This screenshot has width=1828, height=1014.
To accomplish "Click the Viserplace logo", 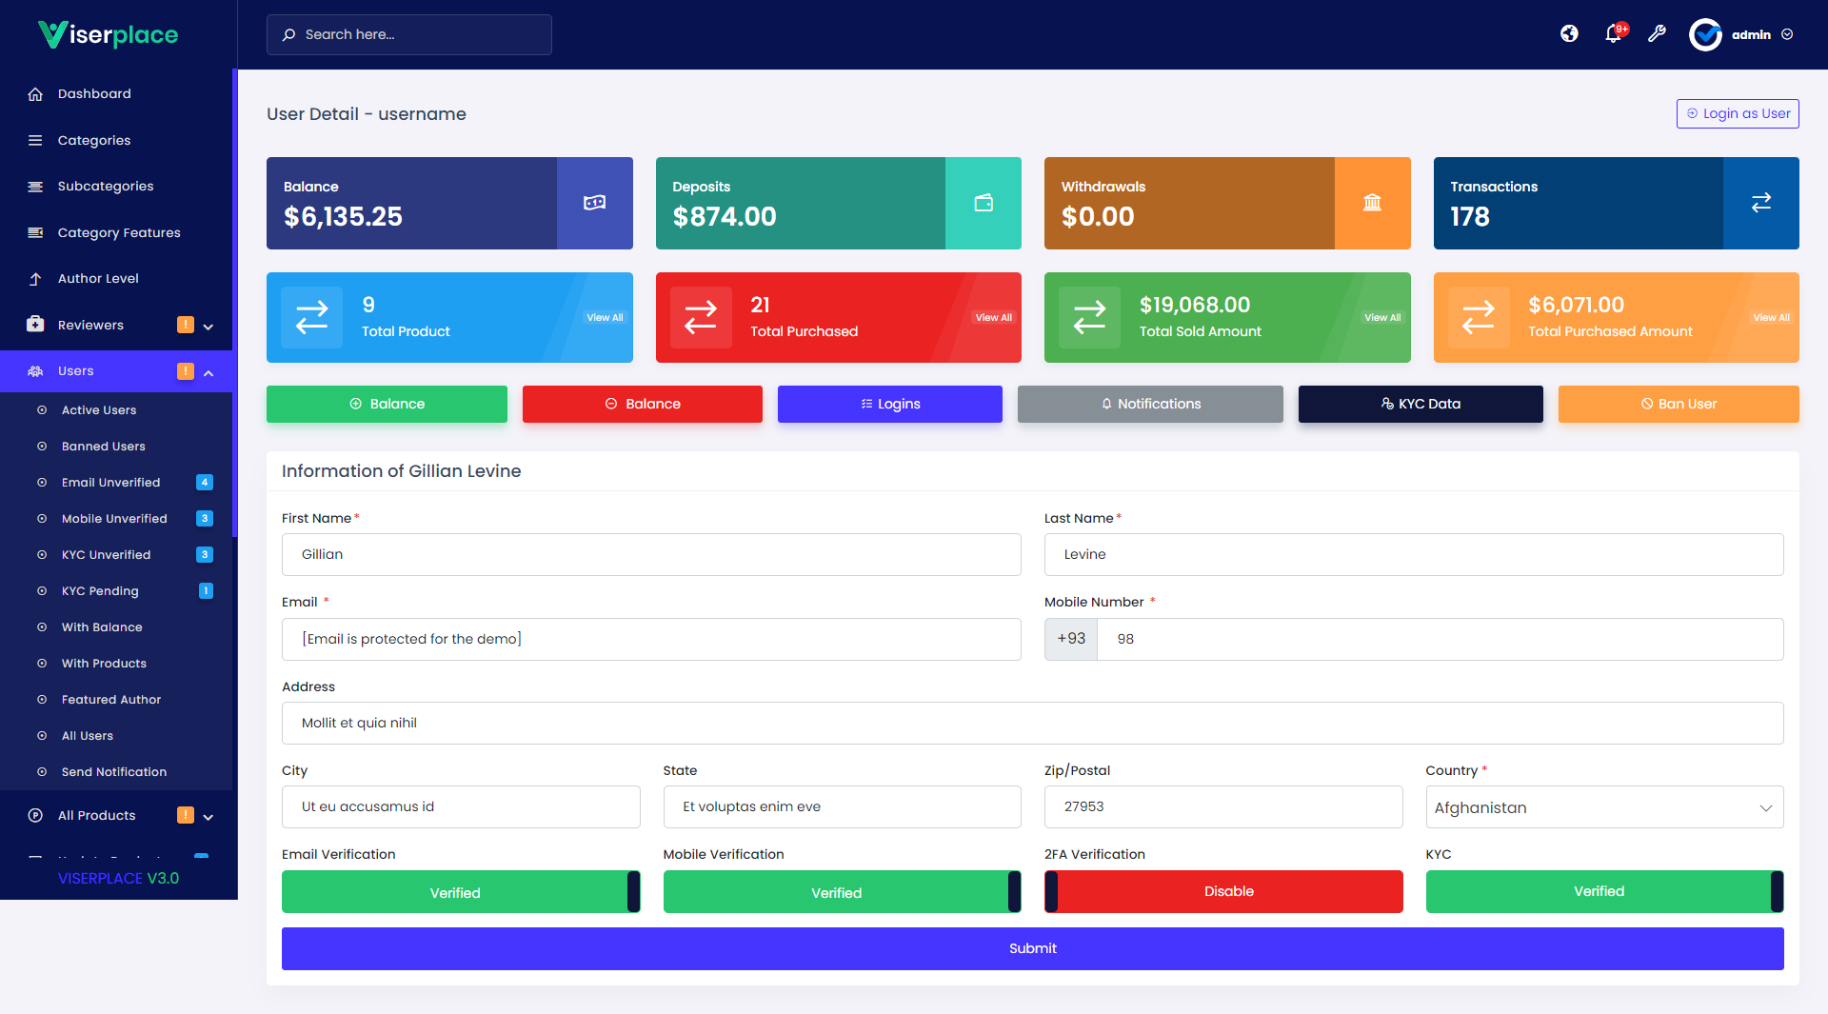I will [108, 34].
